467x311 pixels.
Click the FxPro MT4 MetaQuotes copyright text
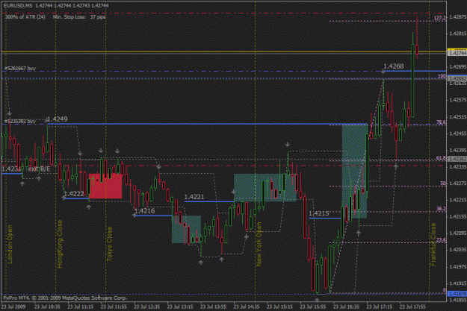point(65,298)
